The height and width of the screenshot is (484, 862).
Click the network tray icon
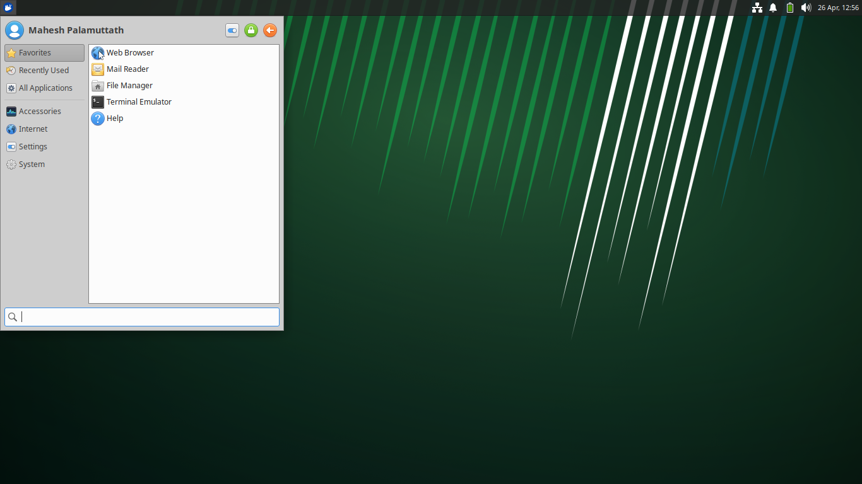(757, 8)
